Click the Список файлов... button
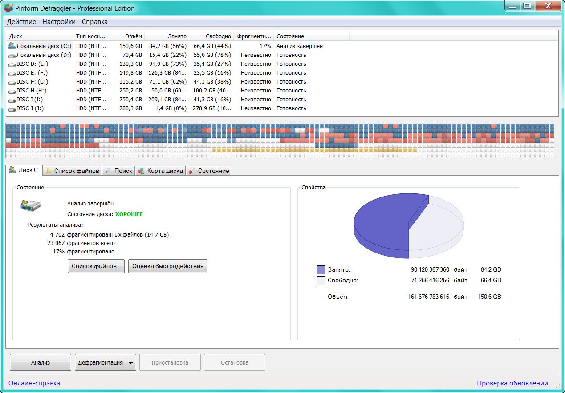The image size is (565, 393). tap(96, 266)
